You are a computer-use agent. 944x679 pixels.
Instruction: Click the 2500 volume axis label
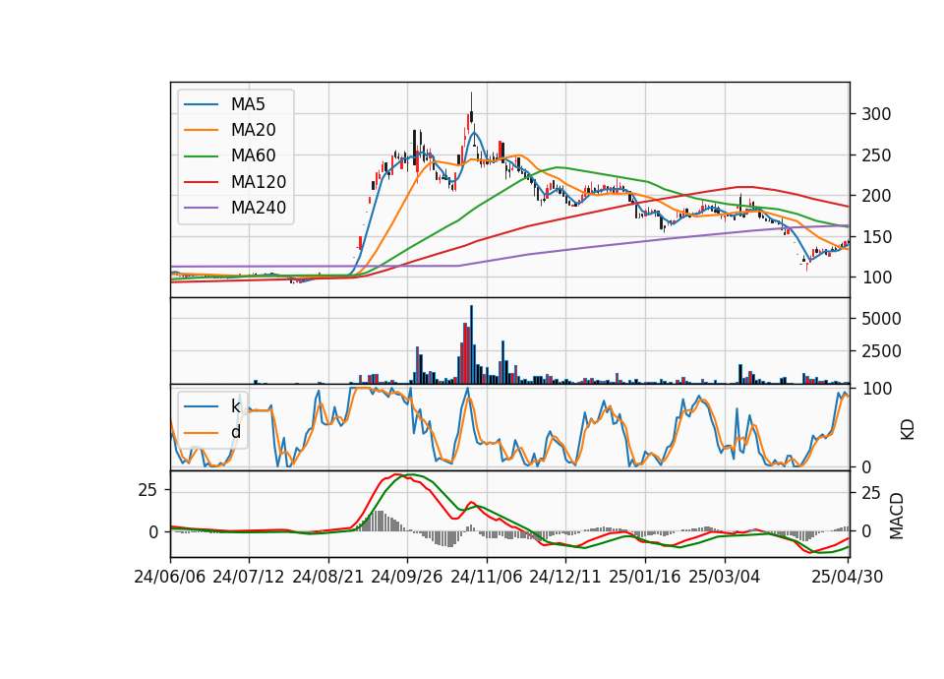(x=881, y=351)
